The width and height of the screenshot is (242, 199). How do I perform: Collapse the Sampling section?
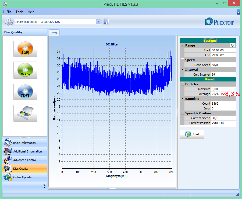[x=182, y=98]
